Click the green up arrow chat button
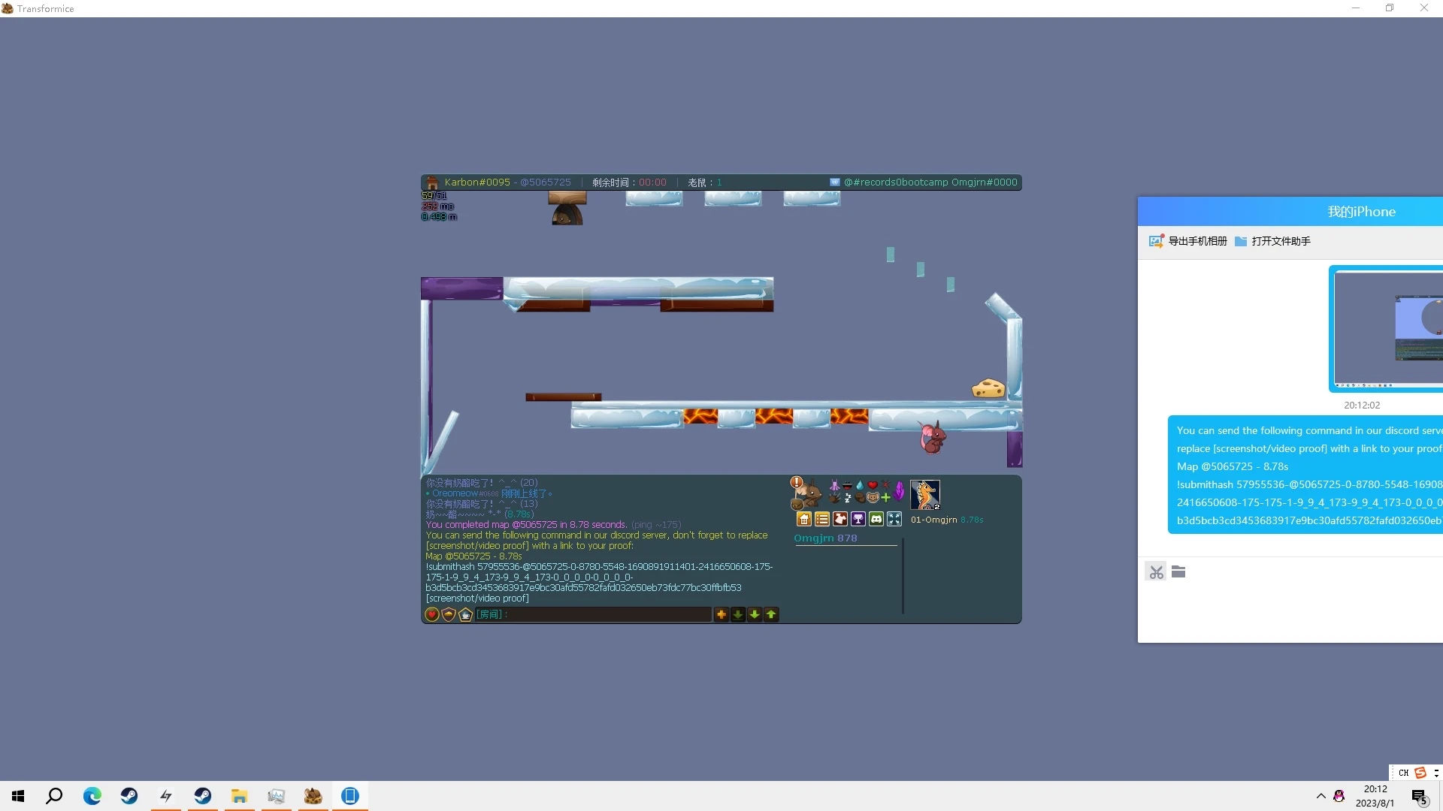 pos(771,614)
